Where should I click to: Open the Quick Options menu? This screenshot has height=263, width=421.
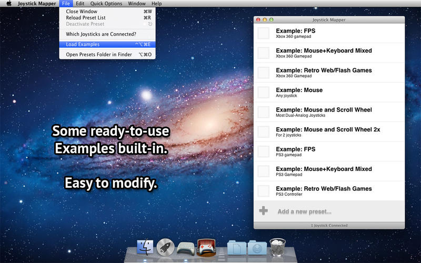click(x=106, y=4)
